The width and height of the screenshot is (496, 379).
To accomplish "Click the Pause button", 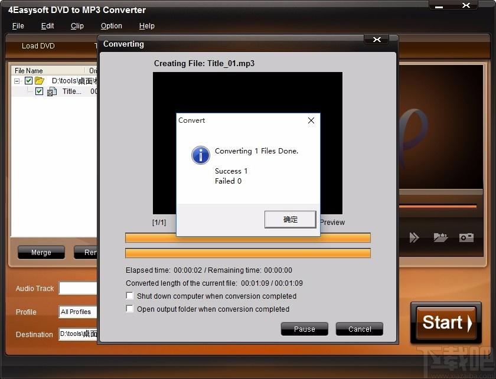I will 304,329.
